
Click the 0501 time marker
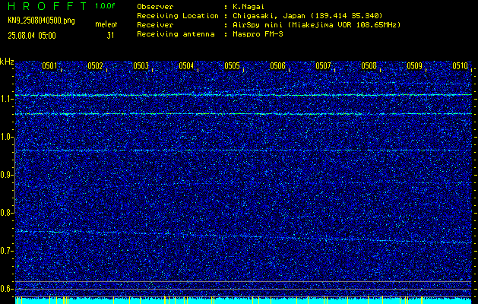[49, 66]
